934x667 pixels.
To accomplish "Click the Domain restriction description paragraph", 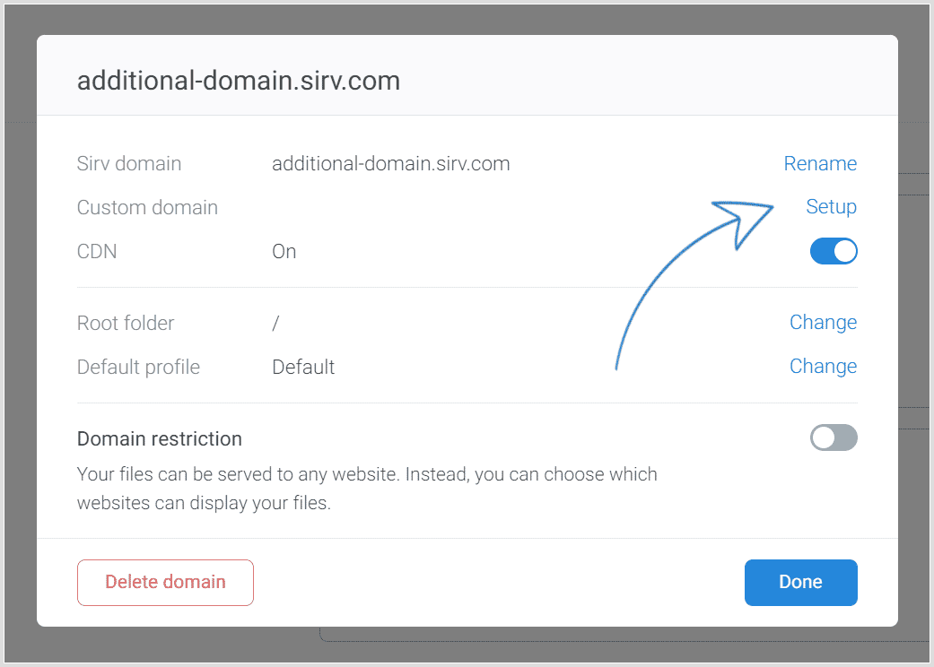I will tap(367, 489).
